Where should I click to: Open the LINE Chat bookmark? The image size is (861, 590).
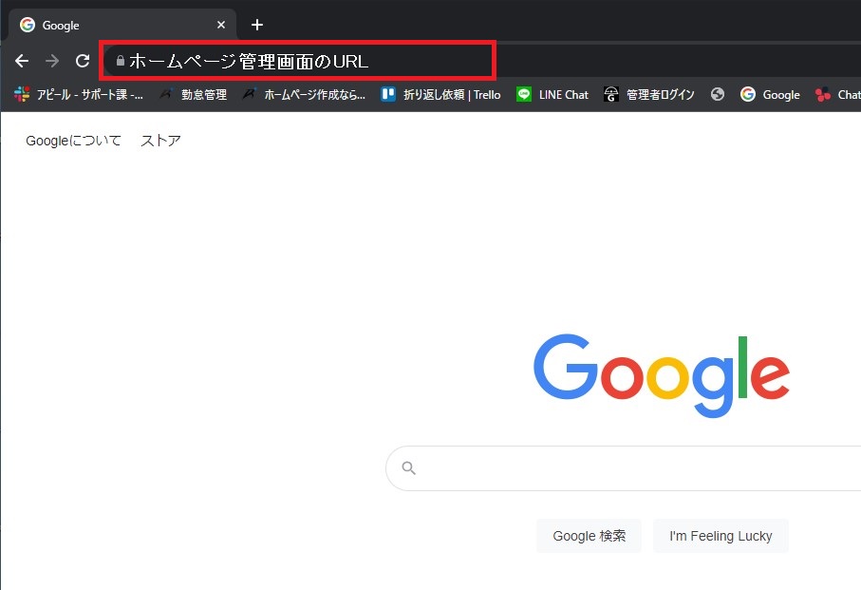553,94
